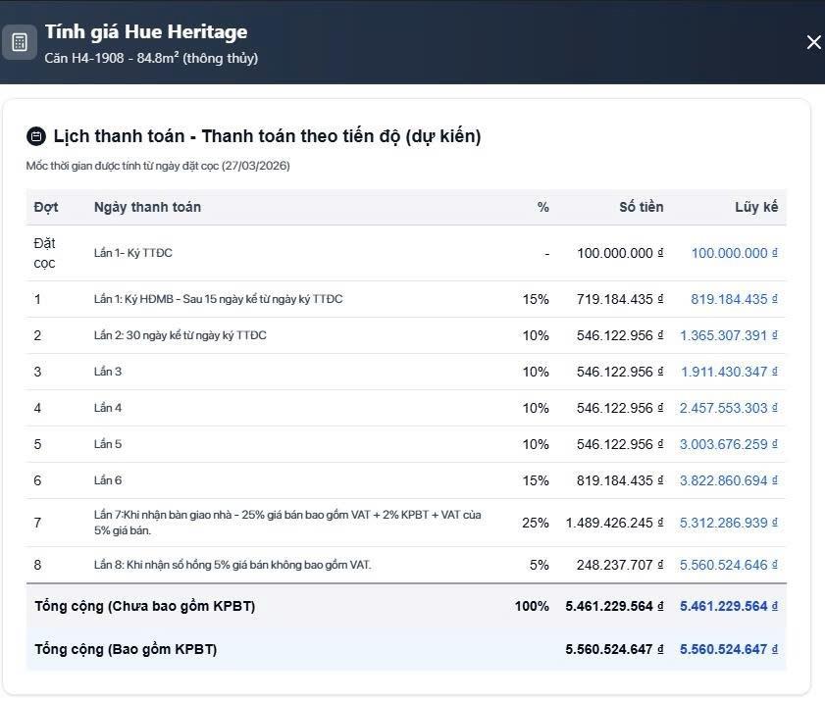The height and width of the screenshot is (702, 825).
Task: Click the Lần 8 sổ hồng payment description
Action: point(232,565)
